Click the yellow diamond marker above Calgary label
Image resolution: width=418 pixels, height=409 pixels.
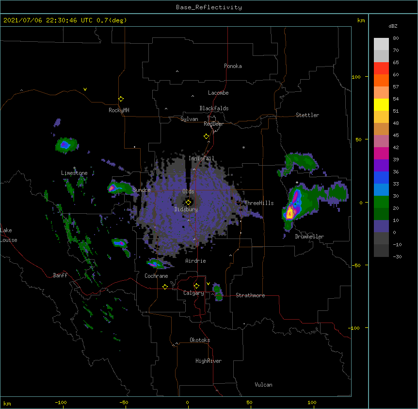pos(196,286)
